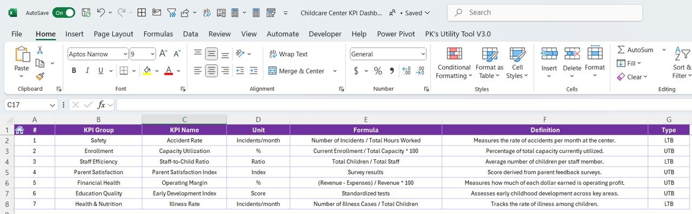Open Insert Function fx button
This screenshot has width=692, height=214.
pos(101,105)
